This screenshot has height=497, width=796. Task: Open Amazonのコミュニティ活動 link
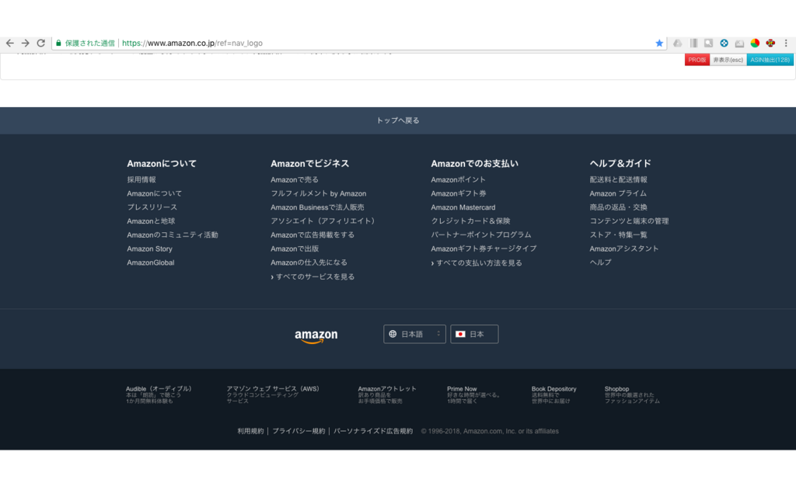click(x=173, y=235)
